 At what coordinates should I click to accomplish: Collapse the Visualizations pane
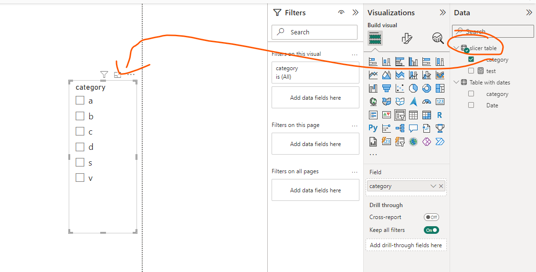click(442, 12)
